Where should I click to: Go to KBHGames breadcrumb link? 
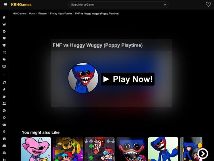(x=19, y=14)
